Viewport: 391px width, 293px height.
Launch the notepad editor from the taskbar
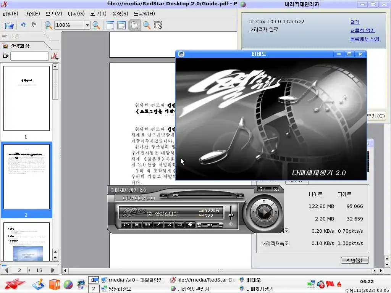pos(39,284)
